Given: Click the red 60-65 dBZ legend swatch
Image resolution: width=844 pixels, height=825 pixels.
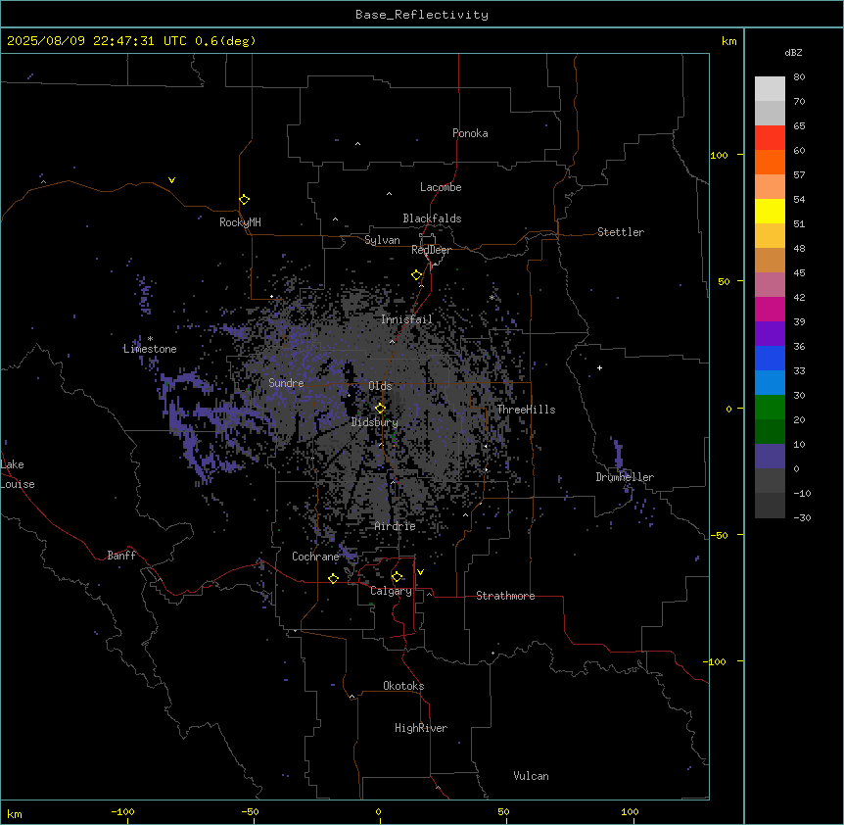Looking at the screenshot, I should pos(770,138).
